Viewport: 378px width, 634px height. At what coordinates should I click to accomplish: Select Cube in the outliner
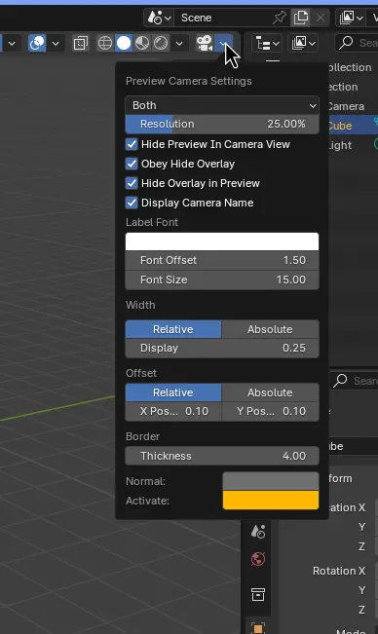(x=340, y=126)
